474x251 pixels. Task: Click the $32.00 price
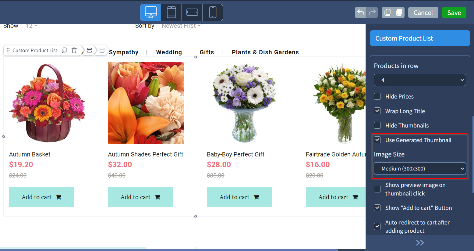pos(120,165)
